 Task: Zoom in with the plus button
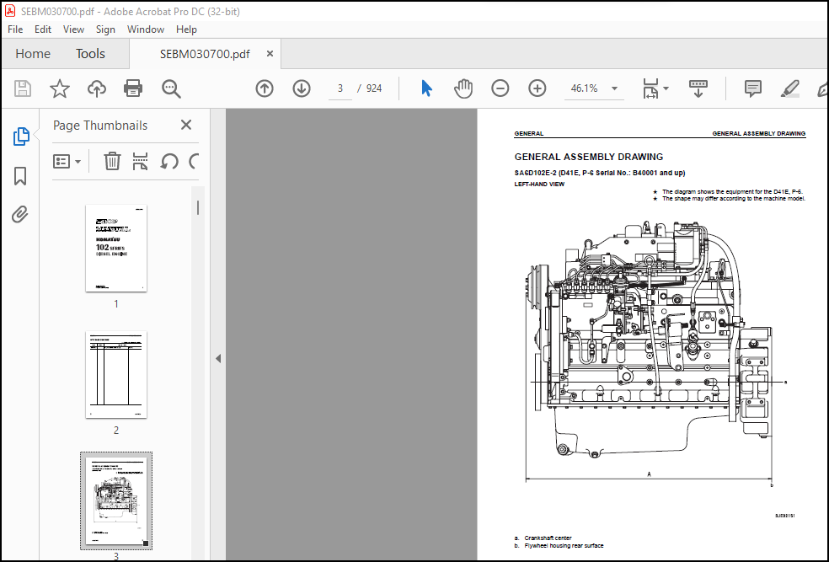[x=538, y=88]
